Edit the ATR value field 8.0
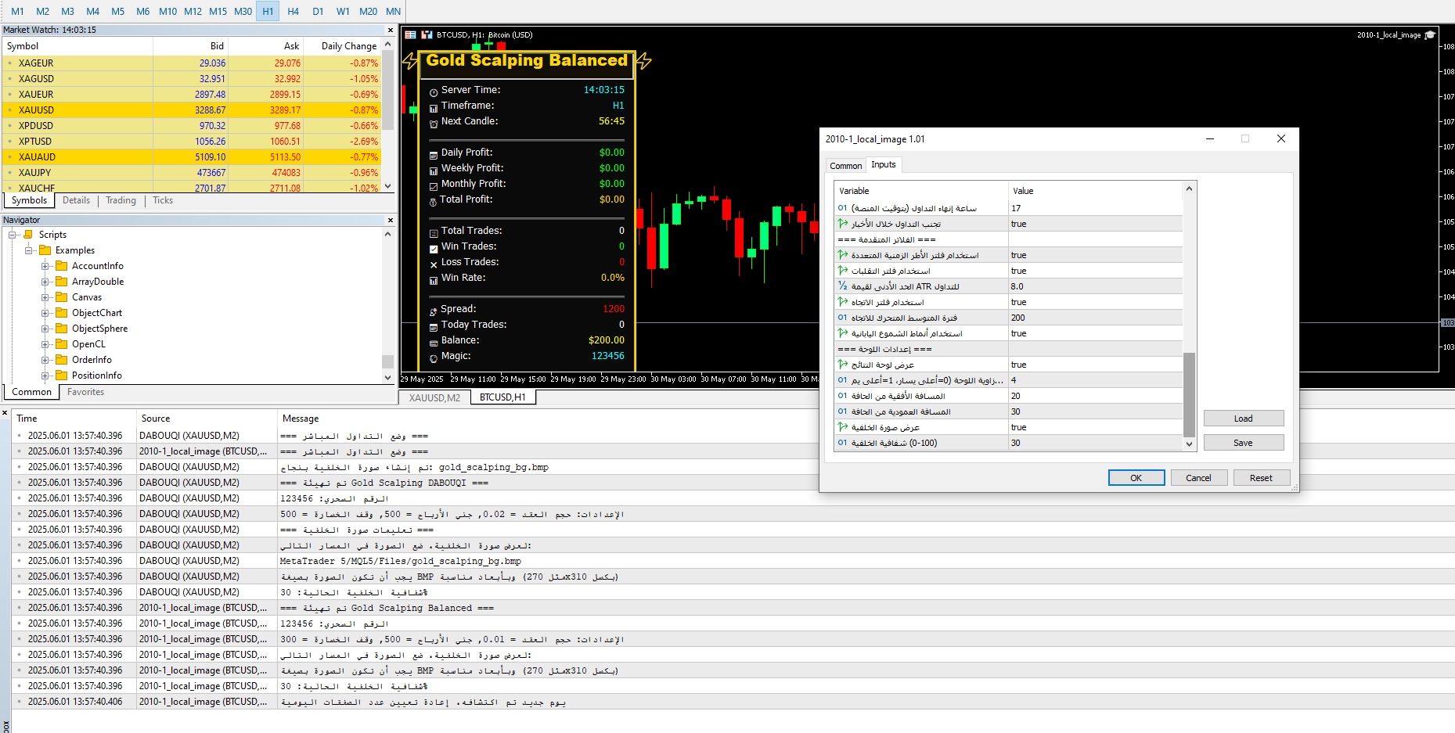1455x733 pixels. (x=1095, y=286)
